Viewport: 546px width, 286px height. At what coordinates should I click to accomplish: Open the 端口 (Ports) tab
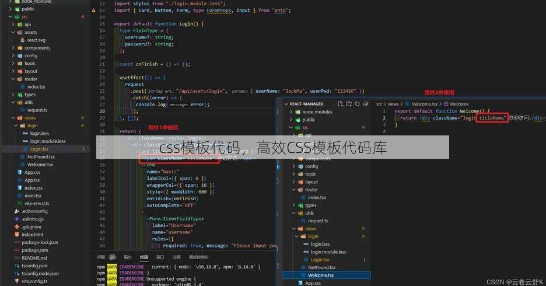(x=160, y=257)
